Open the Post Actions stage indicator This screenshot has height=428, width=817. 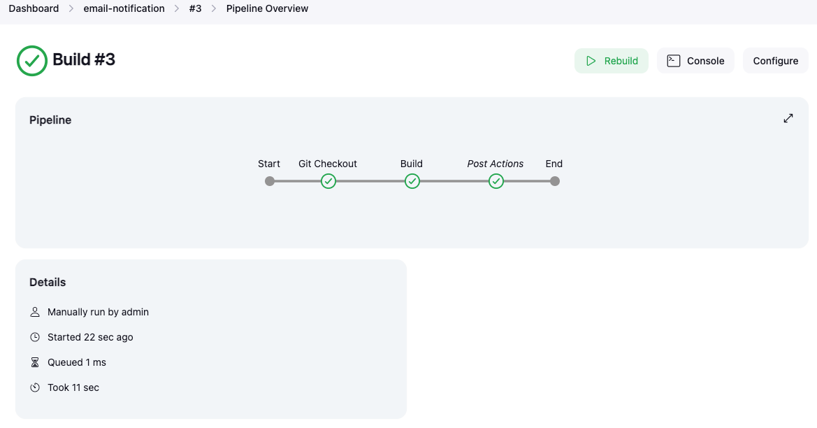(496, 180)
